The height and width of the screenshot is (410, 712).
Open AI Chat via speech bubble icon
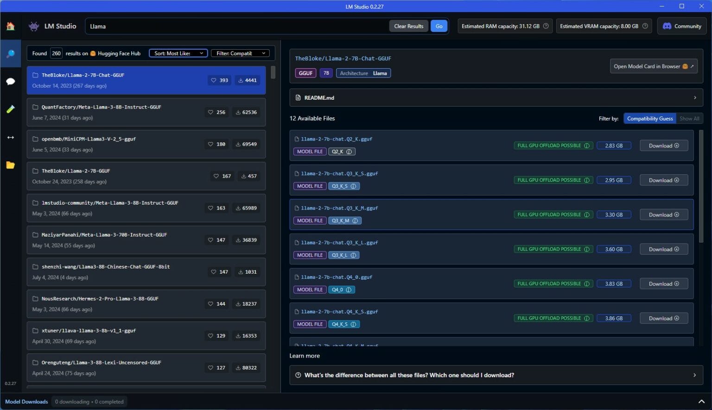tap(10, 82)
